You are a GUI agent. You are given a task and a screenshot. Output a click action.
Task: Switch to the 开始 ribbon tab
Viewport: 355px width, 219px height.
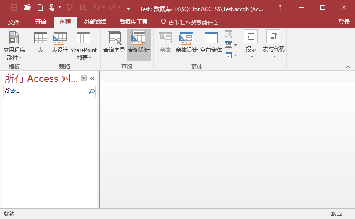click(41, 22)
